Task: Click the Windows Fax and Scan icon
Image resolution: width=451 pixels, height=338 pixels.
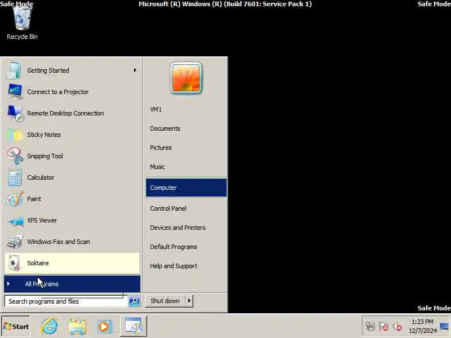Action: point(15,242)
